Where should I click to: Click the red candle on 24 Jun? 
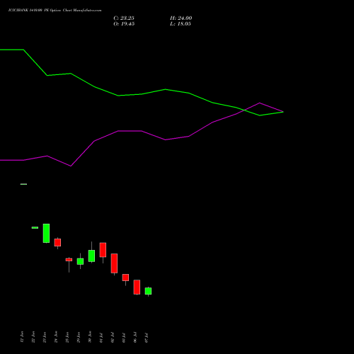pos(57,242)
